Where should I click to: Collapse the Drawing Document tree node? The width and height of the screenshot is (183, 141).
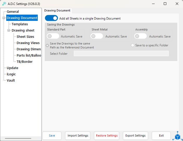point(4,18)
